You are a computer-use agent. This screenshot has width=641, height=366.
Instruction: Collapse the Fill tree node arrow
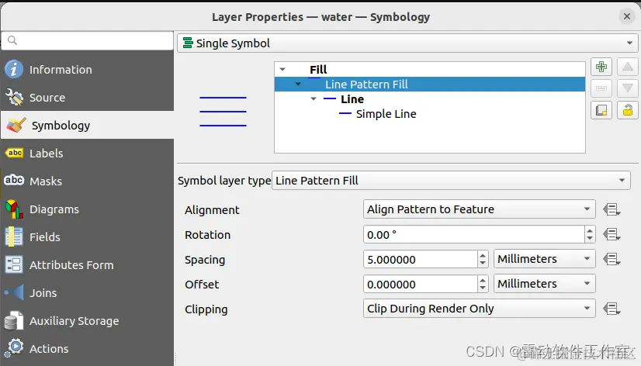(x=282, y=70)
